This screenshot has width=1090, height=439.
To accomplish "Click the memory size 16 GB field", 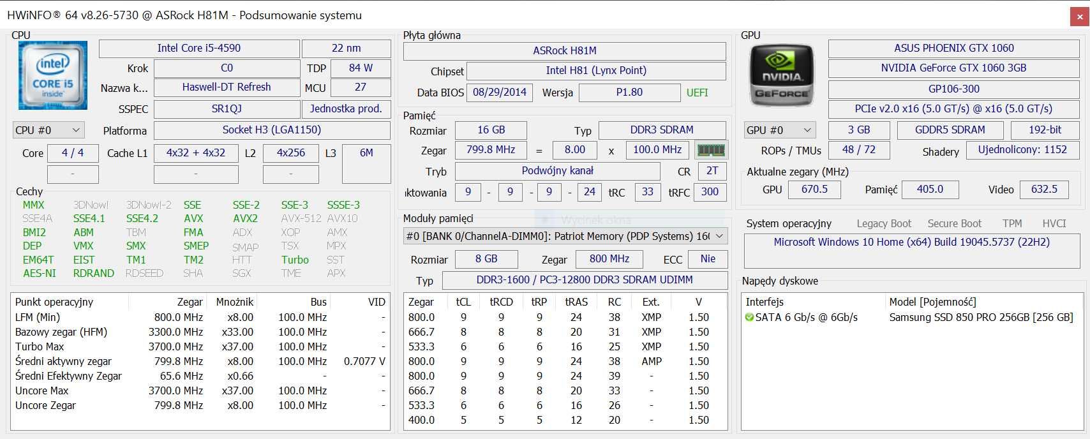I will [x=491, y=130].
